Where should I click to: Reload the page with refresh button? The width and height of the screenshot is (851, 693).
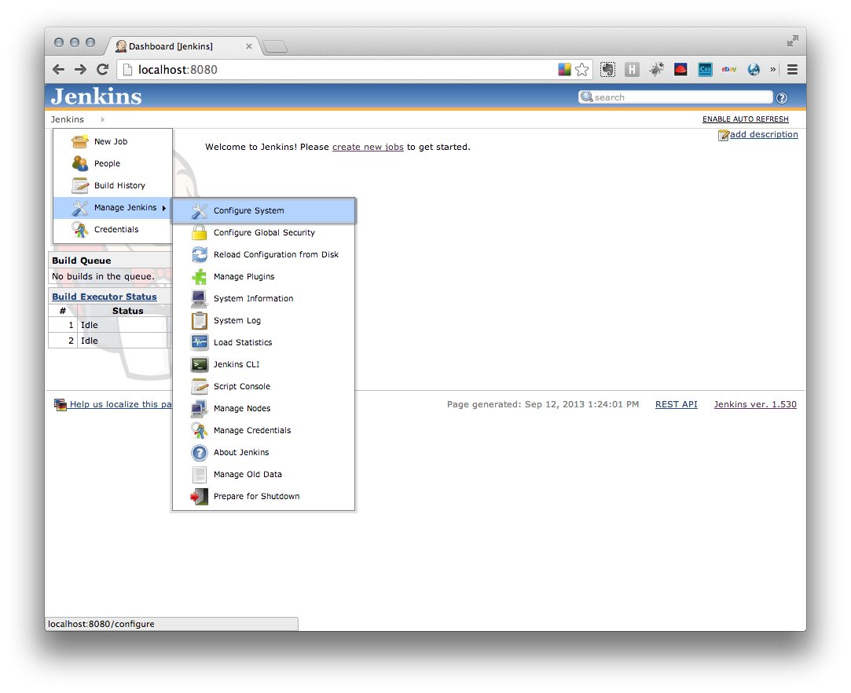point(103,69)
